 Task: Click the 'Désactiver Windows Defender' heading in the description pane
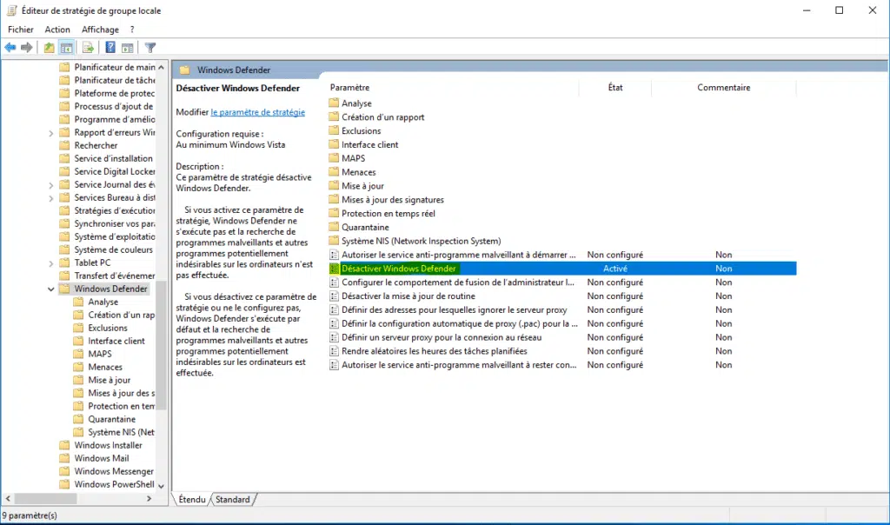click(x=238, y=88)
